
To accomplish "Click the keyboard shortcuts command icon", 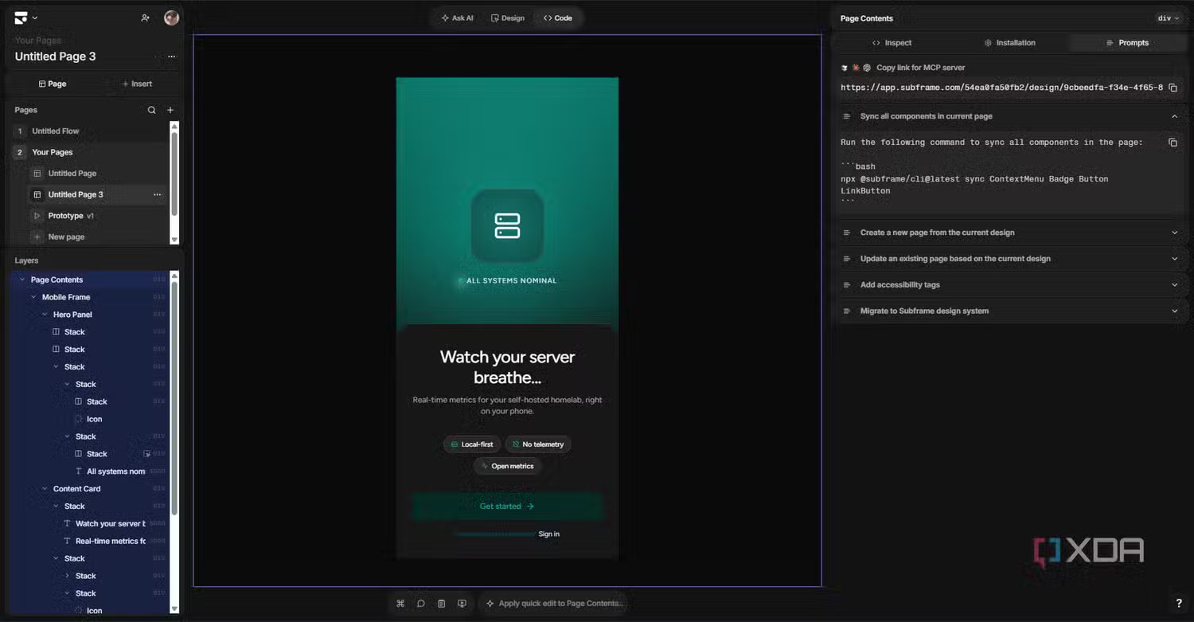I will pyautogui.click(x=400, y=604).
